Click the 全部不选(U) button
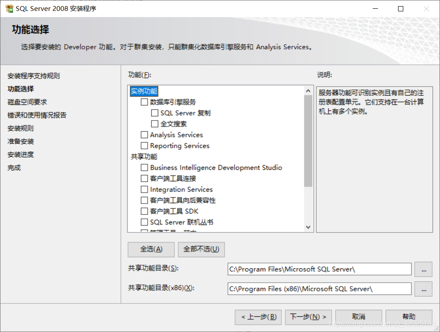The width and height of the screenshot is (440, 332). click(201, 249)
